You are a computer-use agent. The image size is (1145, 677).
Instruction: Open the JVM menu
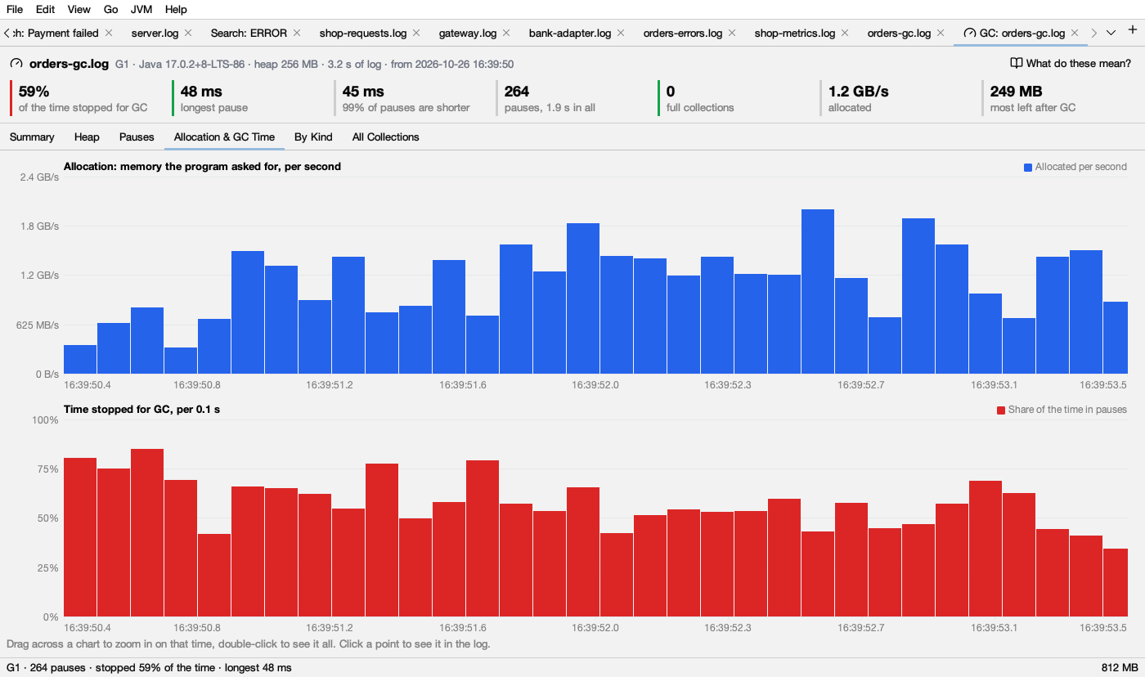[142, 9]
